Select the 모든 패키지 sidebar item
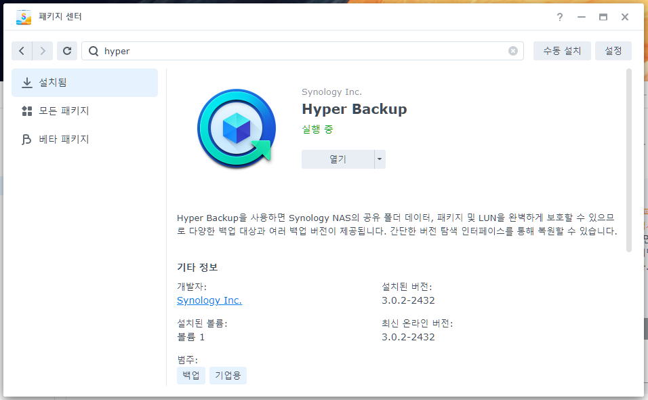Image resolution: width=648 pixels, height=400 pixels. [85, 111]
